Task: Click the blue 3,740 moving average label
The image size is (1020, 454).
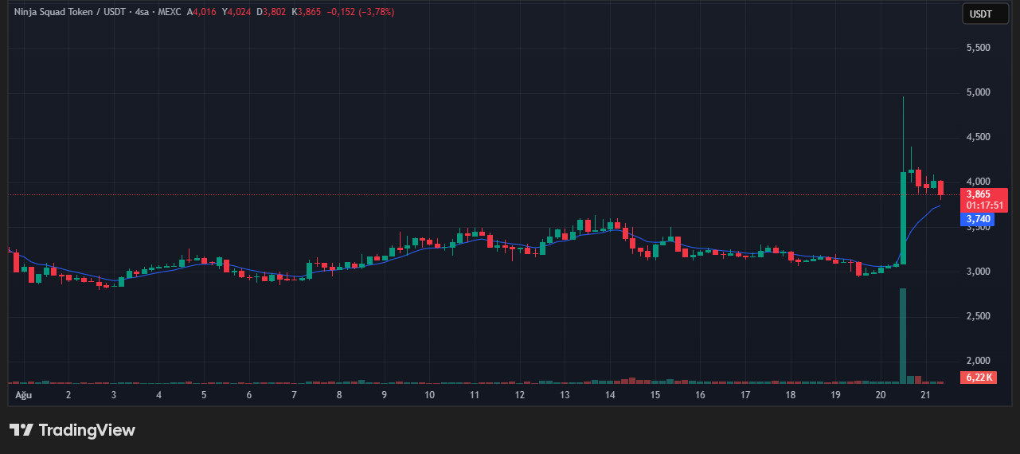Action: point(978,219)
